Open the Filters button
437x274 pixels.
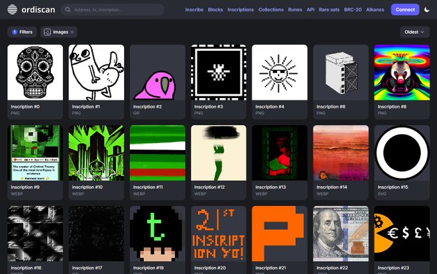coord(22,32)
